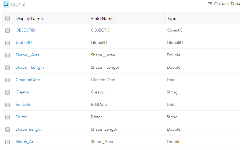Open the EditDate field link

point(23,104)
